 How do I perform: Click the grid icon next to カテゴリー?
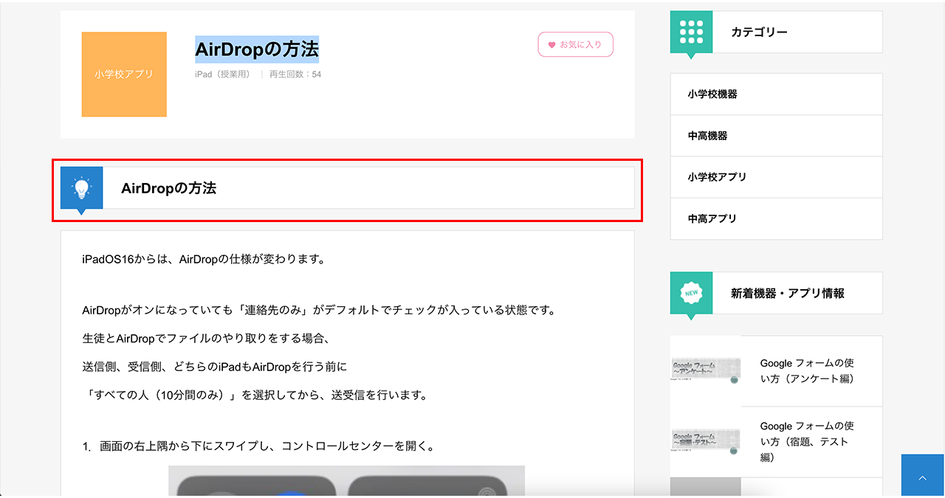click(x=691, y=32)
